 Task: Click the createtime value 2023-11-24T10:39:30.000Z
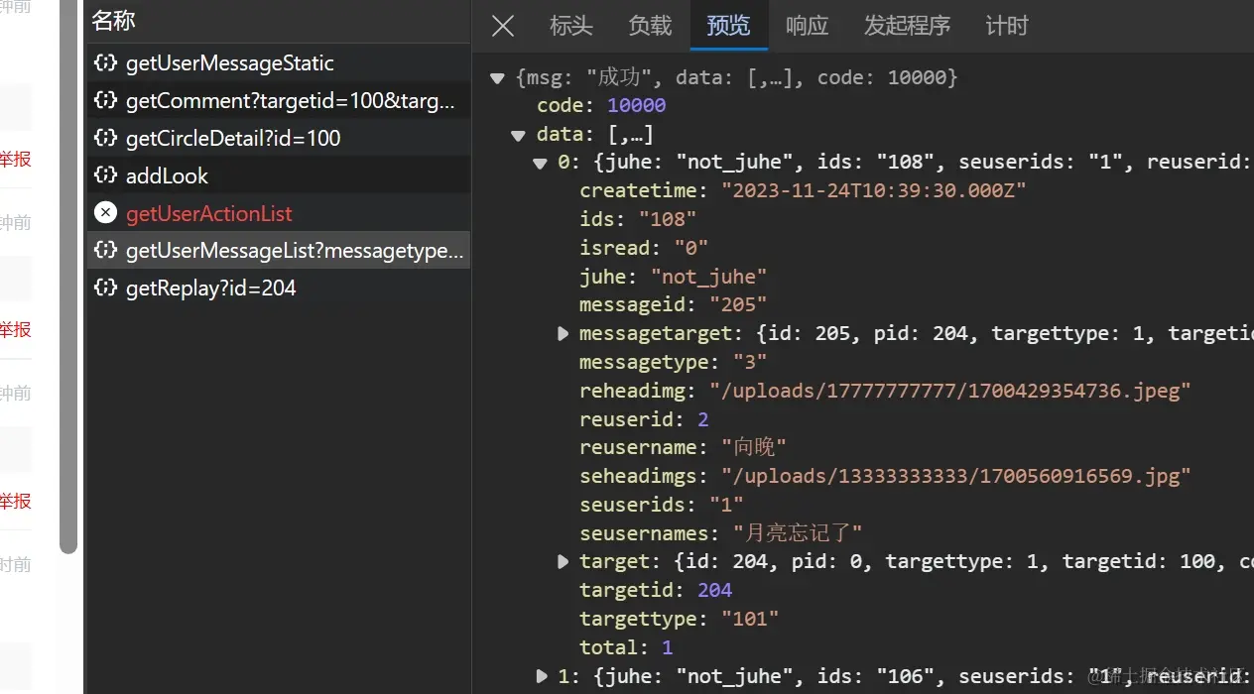(874, 190)
